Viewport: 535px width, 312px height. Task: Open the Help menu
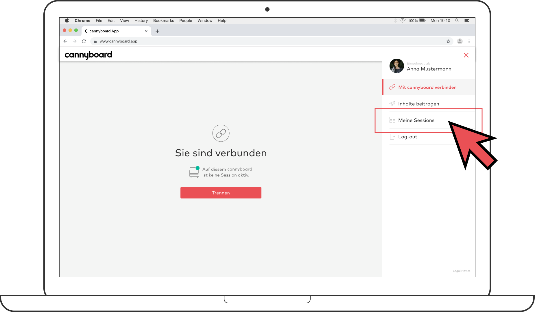click(222, 21)
